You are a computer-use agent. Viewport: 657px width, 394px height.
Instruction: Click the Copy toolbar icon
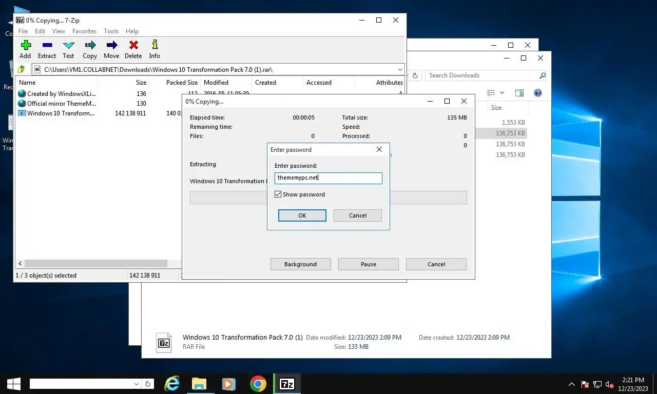pos(90,46)
